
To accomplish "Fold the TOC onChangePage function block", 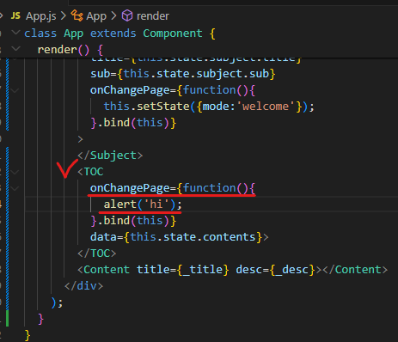I will (x=15, y=188).
